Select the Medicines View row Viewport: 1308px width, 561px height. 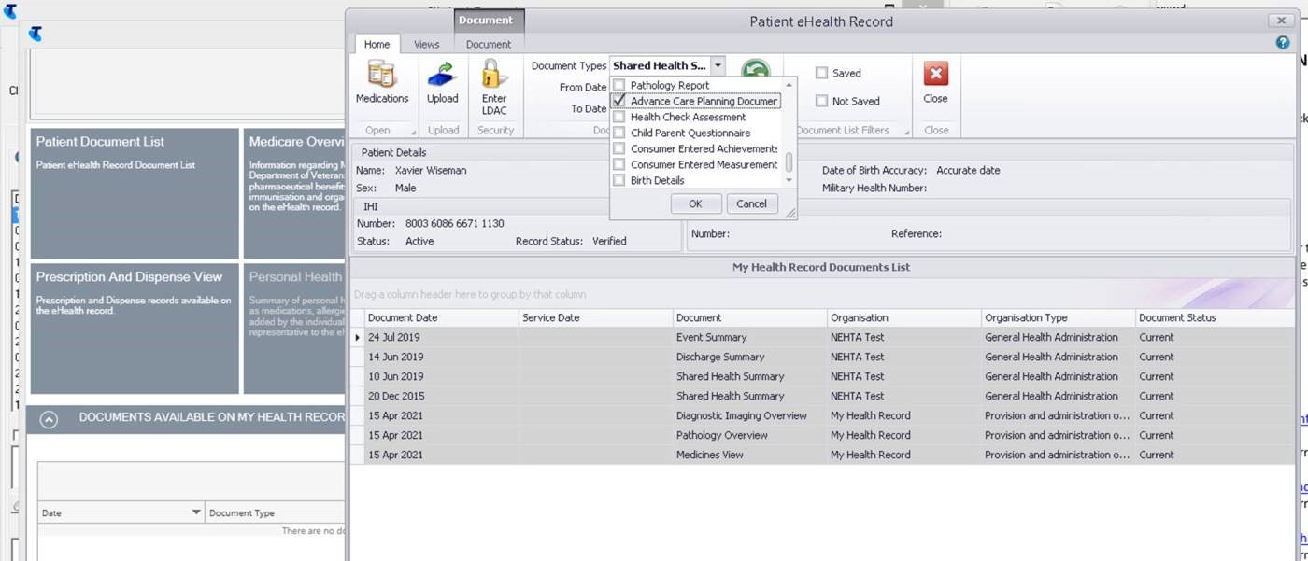click(823, 455)
